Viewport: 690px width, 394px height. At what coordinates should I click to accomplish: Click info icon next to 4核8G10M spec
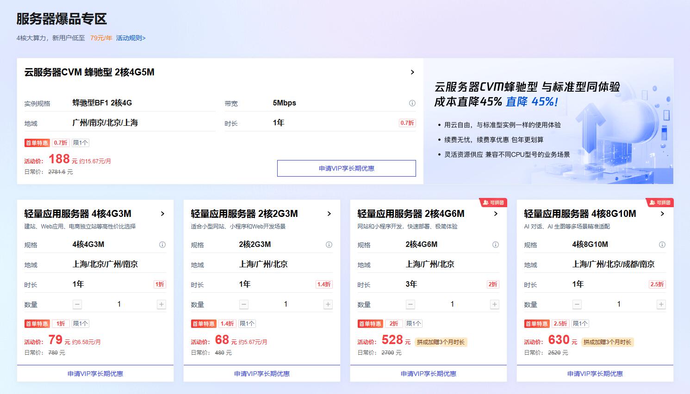pyautogui.click(x=662, y=245)
